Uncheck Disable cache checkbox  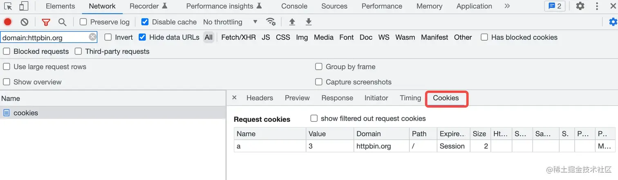coord(145,22)
